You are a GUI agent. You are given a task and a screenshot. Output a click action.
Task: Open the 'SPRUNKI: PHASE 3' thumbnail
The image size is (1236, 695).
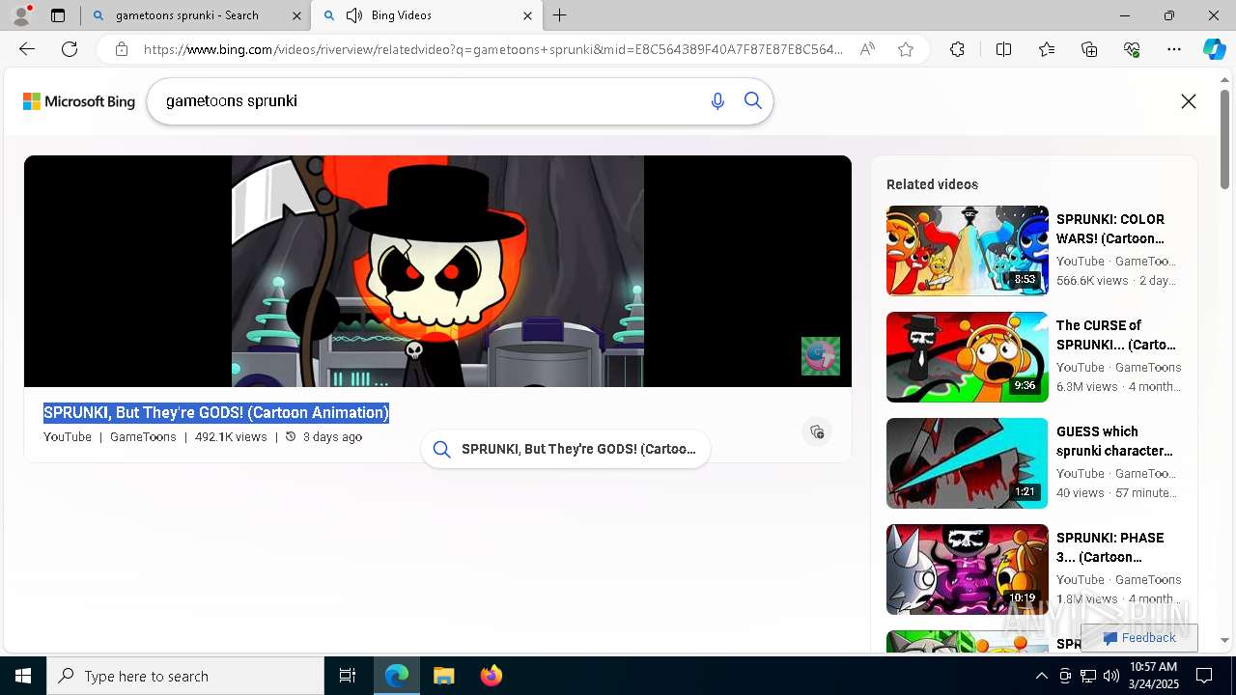[968, 570]
